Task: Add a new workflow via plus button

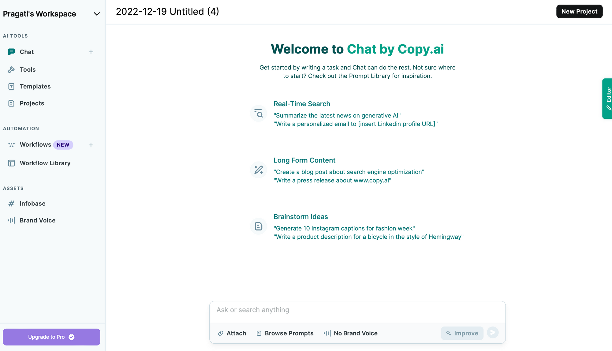Action: pos(91,145)
